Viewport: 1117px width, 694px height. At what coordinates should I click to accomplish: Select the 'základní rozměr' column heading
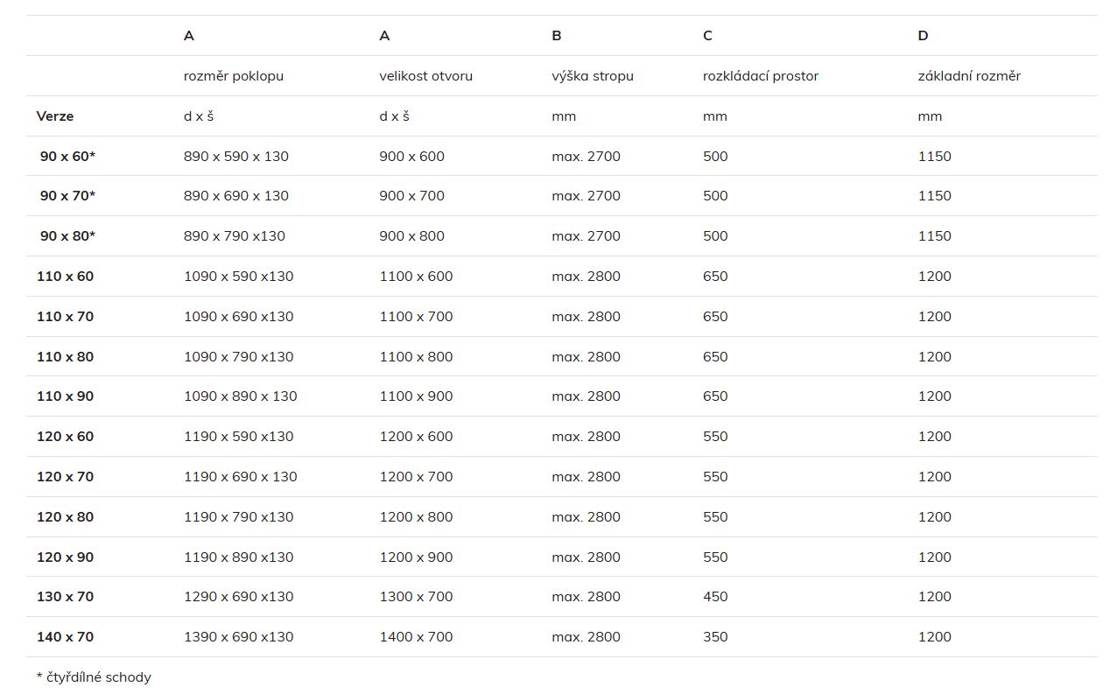click(969, 76)
